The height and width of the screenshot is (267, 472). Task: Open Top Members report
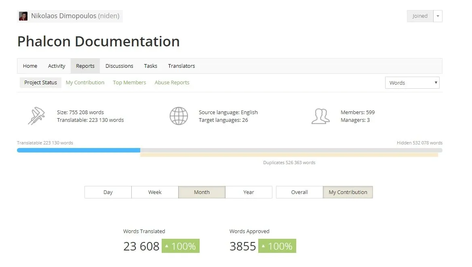129,83
